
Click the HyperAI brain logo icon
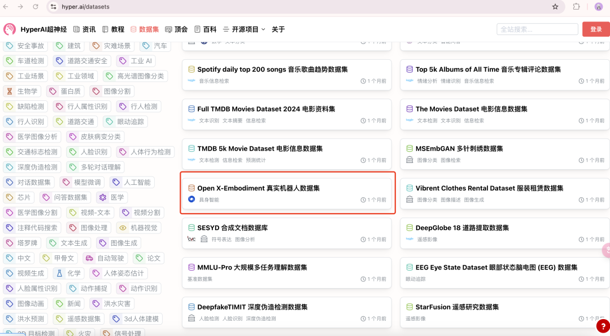(10, 29)
